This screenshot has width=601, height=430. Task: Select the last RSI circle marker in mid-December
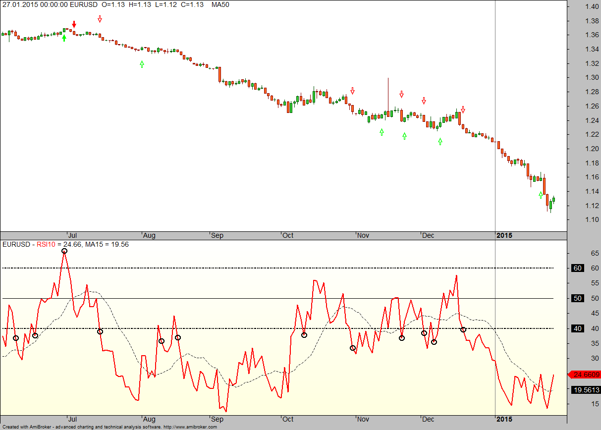pyautogui.click(x=463, y=329)
